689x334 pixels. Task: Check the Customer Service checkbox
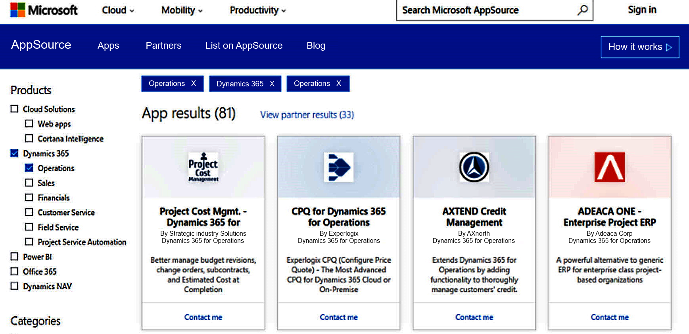pos(29,212)
